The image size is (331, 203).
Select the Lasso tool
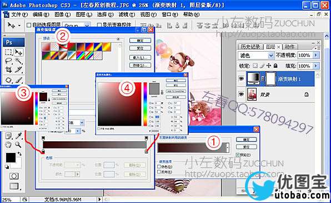[x=8, y=61]
